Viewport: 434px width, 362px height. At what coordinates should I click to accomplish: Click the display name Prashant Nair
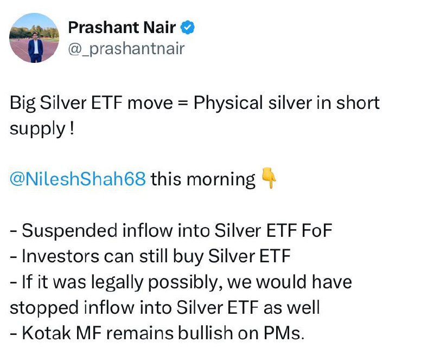pyautogui.click(x=122, y=26)
